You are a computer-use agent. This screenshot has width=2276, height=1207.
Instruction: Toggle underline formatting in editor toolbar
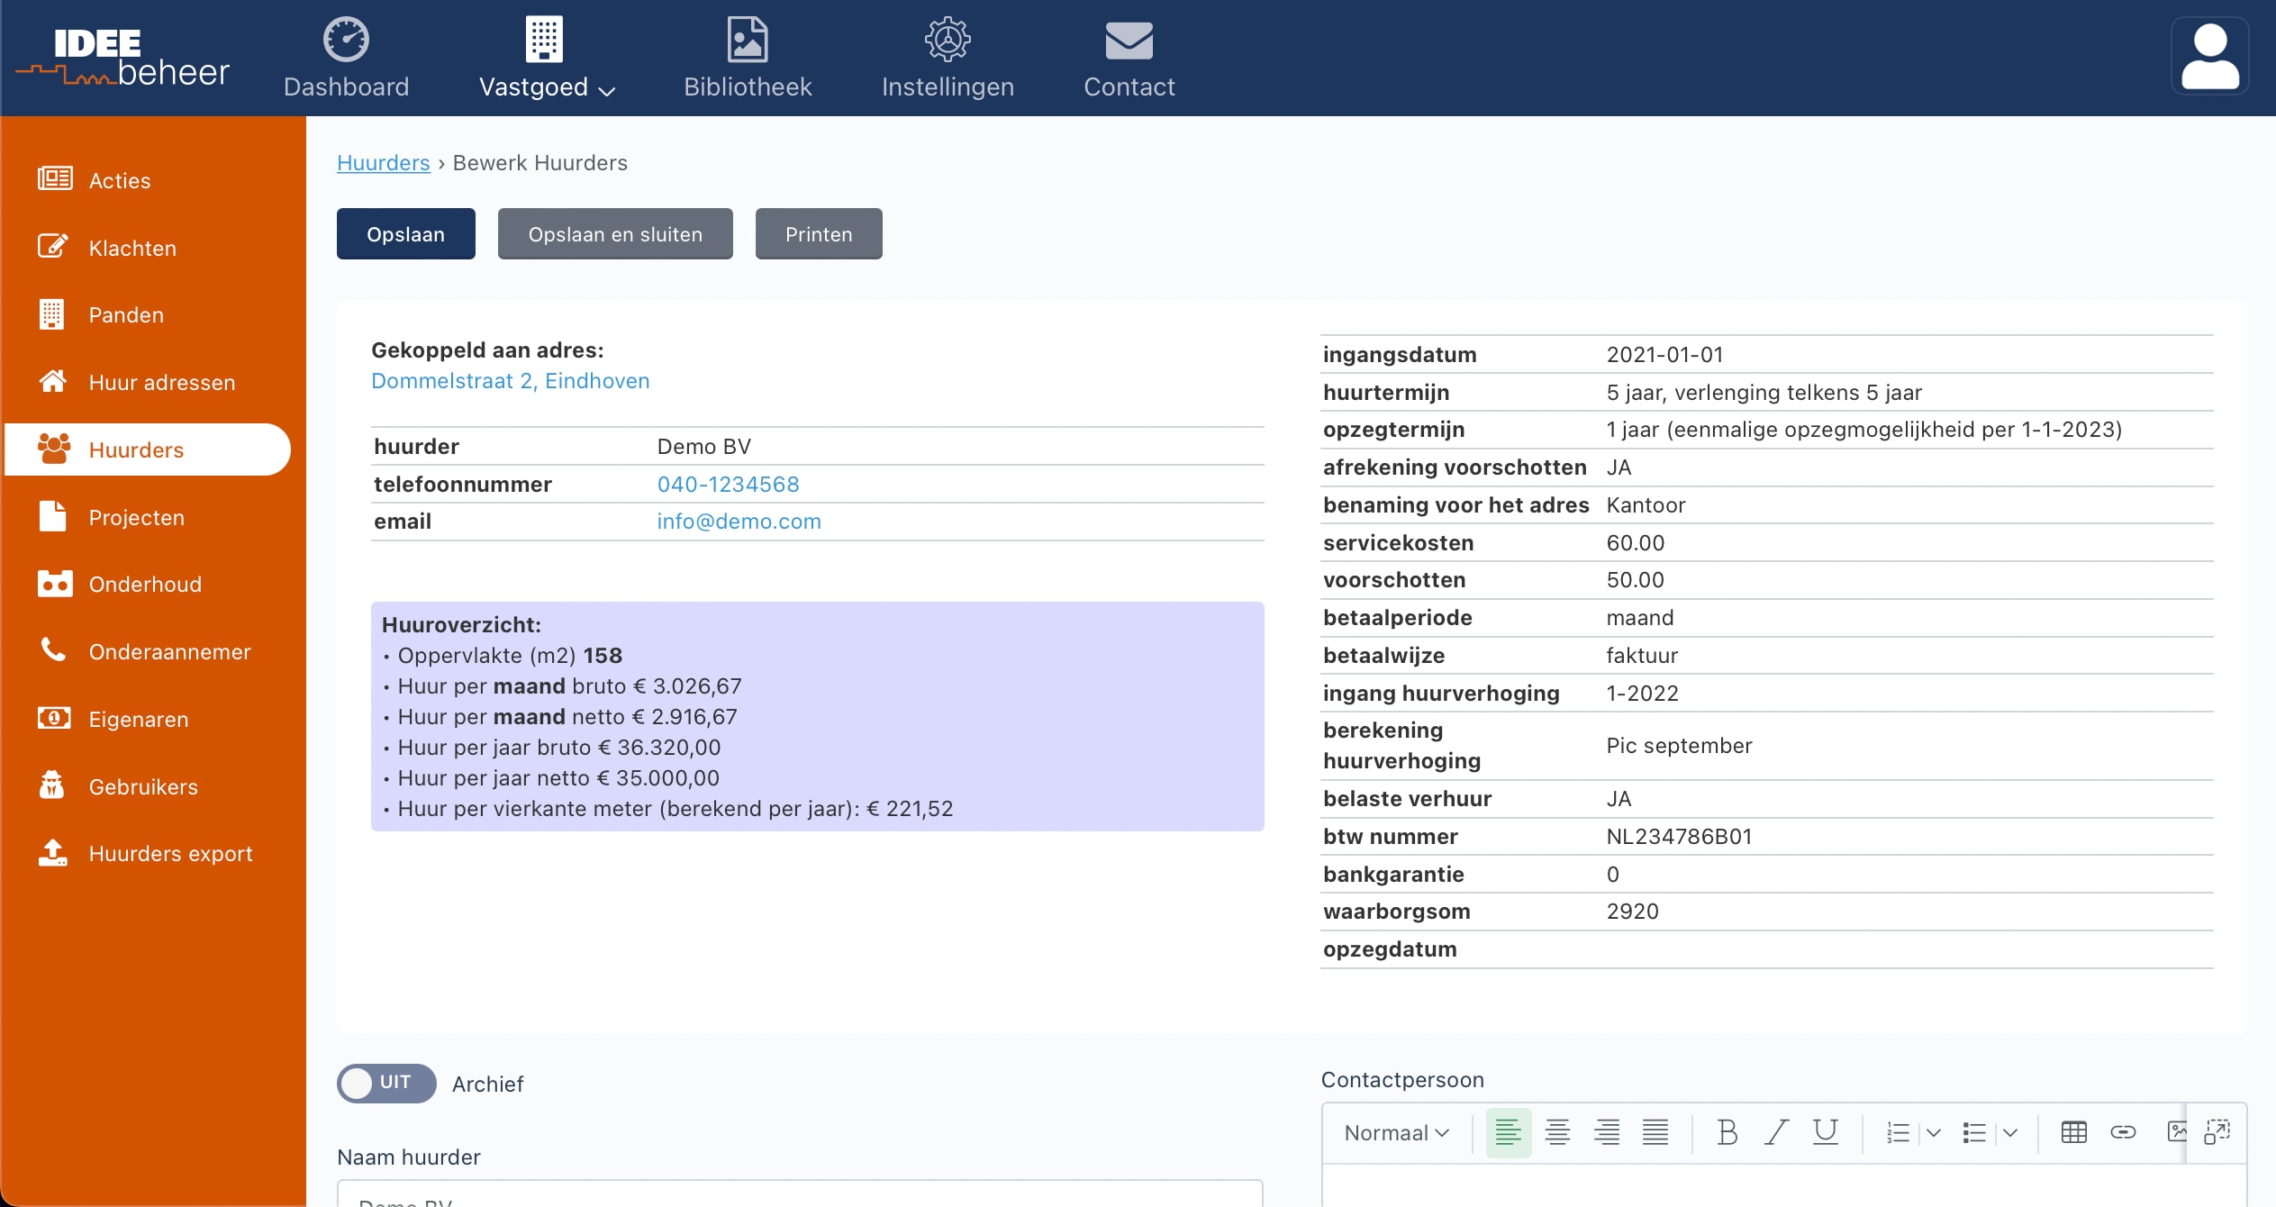pos(1825,1132)
